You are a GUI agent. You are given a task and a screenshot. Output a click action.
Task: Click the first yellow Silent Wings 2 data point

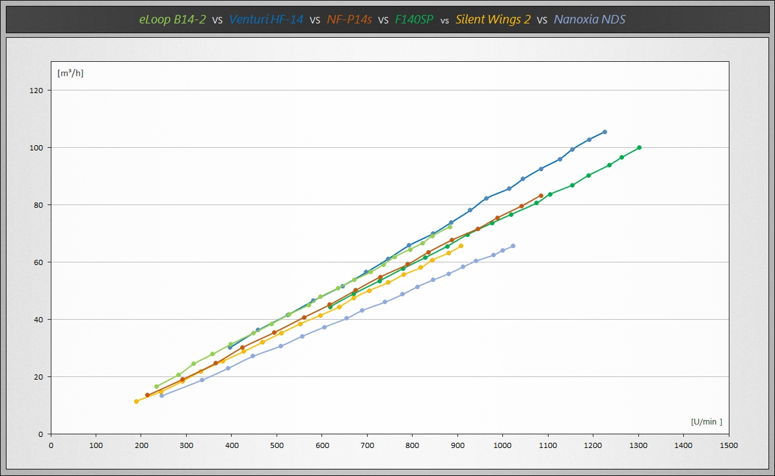pyautogui.click(x=137, y=401)
